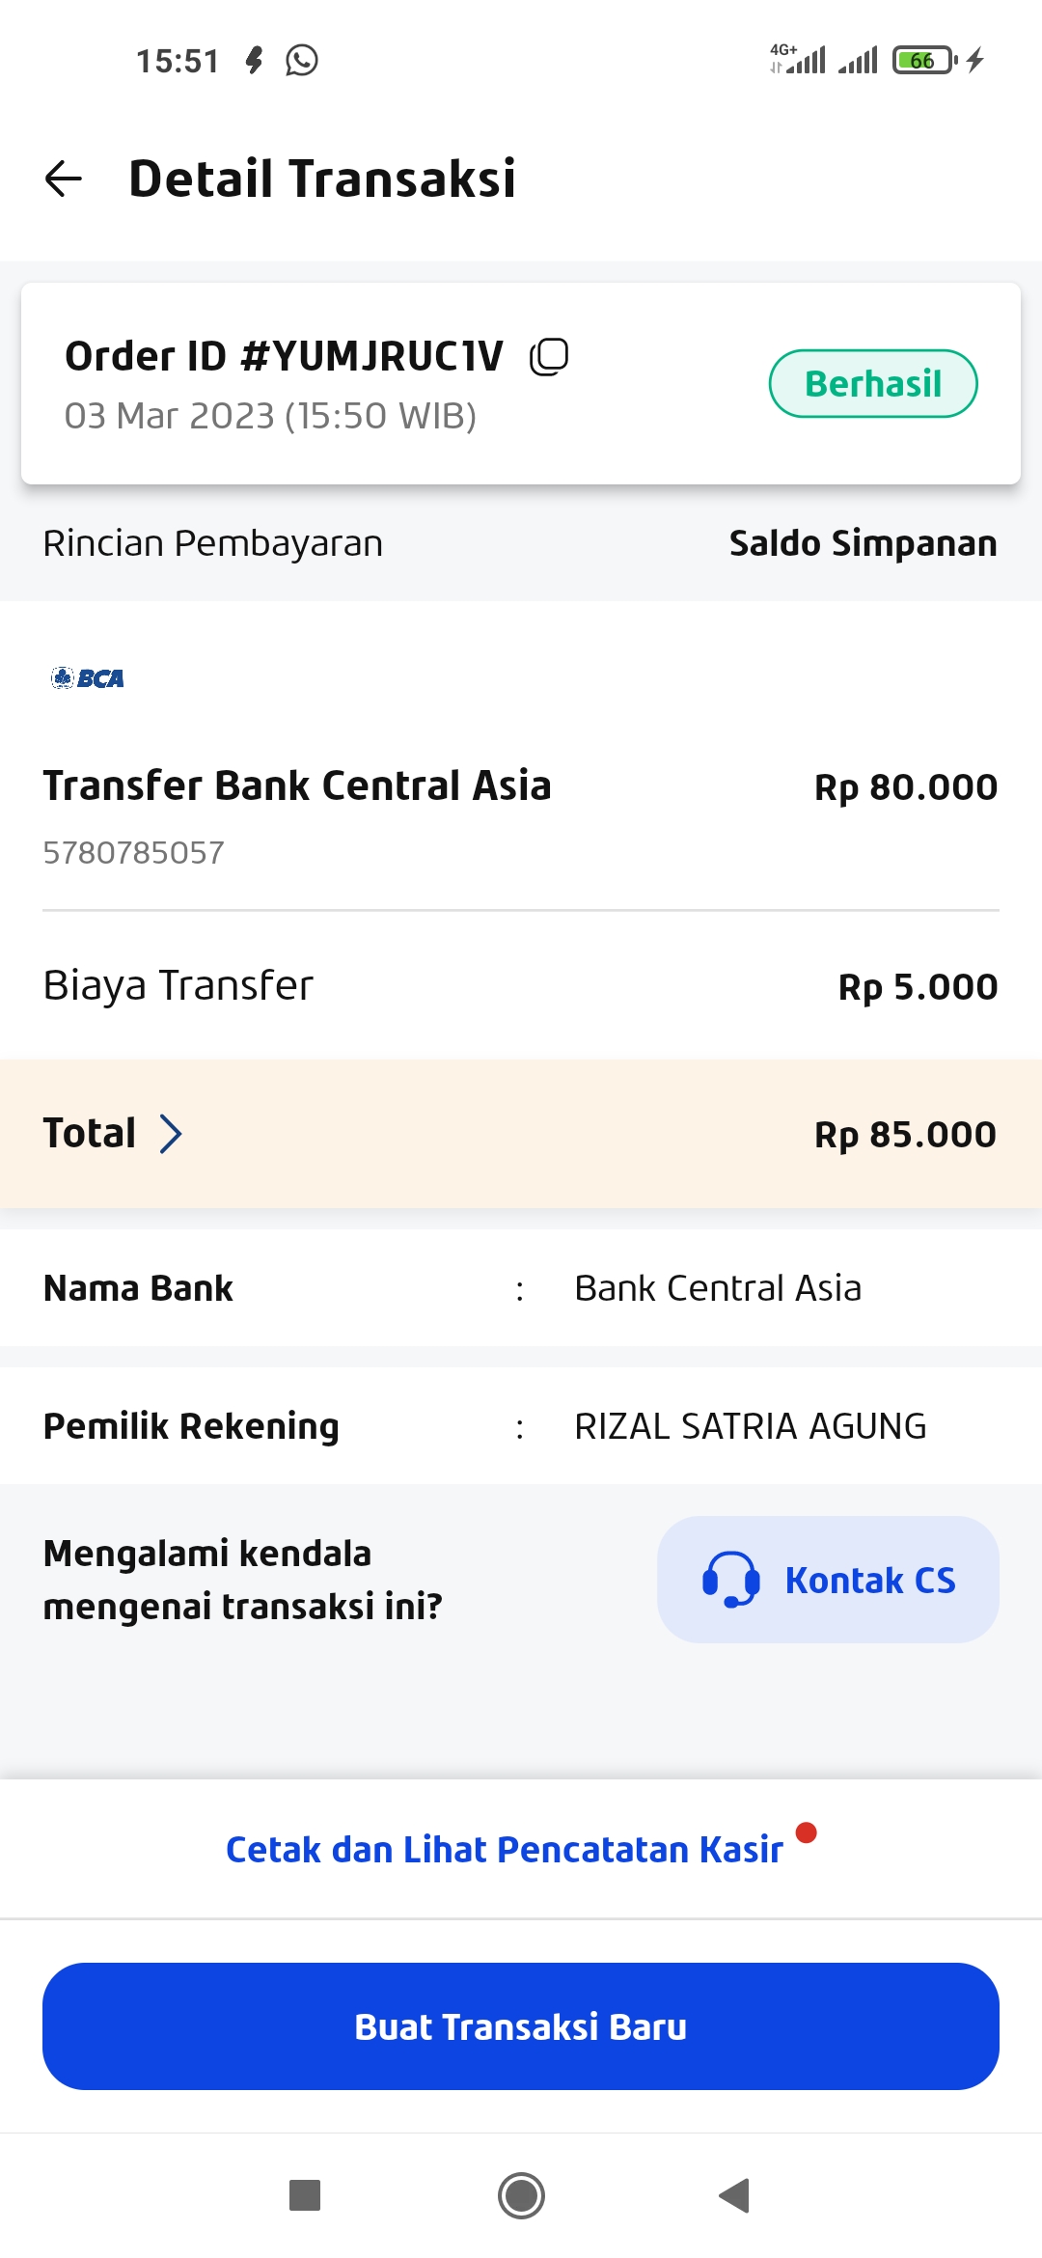
Task: Tap the WhatsApp status bar icon
Action: point(302,61)
